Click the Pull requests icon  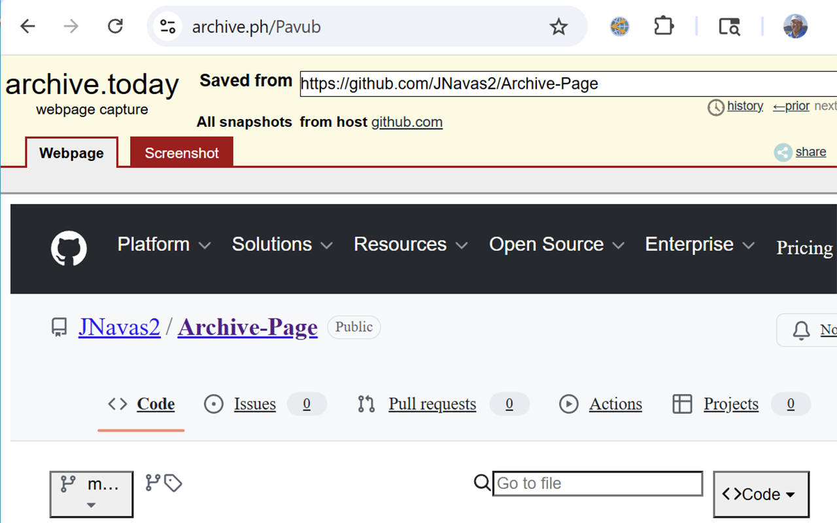coord(366,404)
